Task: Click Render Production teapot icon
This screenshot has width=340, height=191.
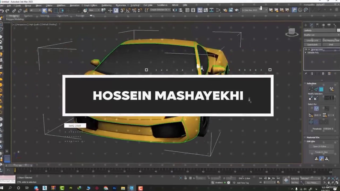Action: click(236, 10)
